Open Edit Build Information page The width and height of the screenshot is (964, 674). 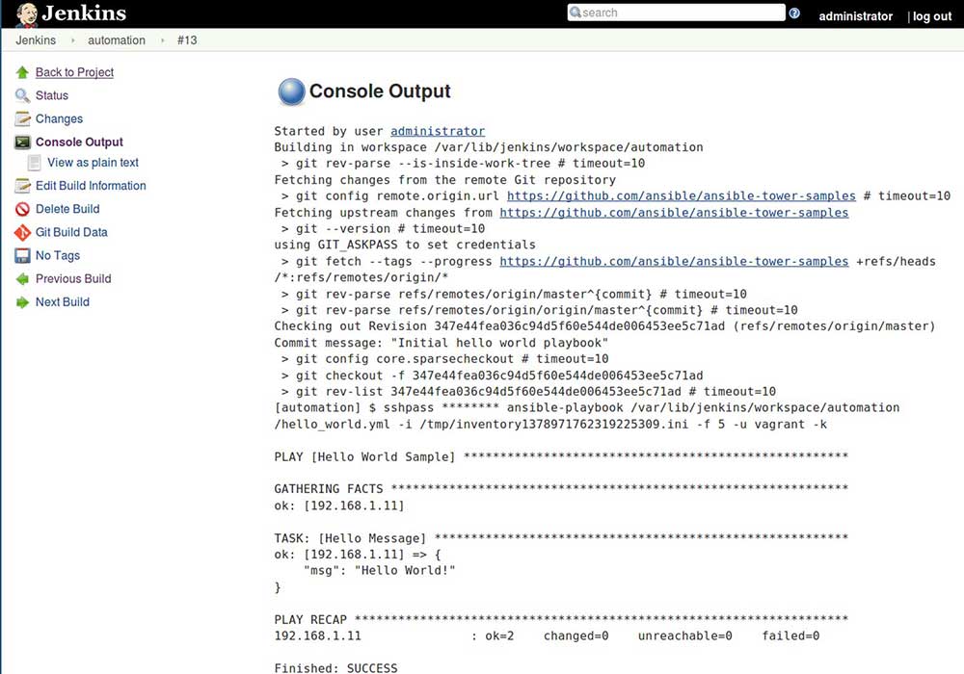[x=91, y=186]
